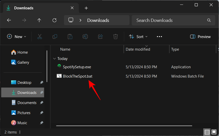Image resolution: width=219 pixels, height=136 pixels.
Task: Go up one folder level
Action: pyautogui.click(x=39, y=20)
